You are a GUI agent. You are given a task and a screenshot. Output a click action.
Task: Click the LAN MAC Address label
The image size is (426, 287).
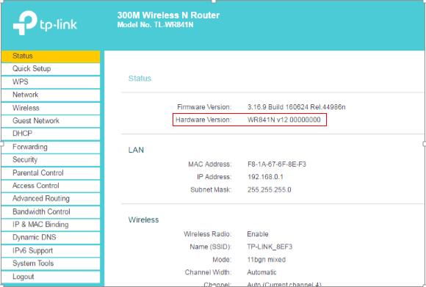(x=210, y=164)
